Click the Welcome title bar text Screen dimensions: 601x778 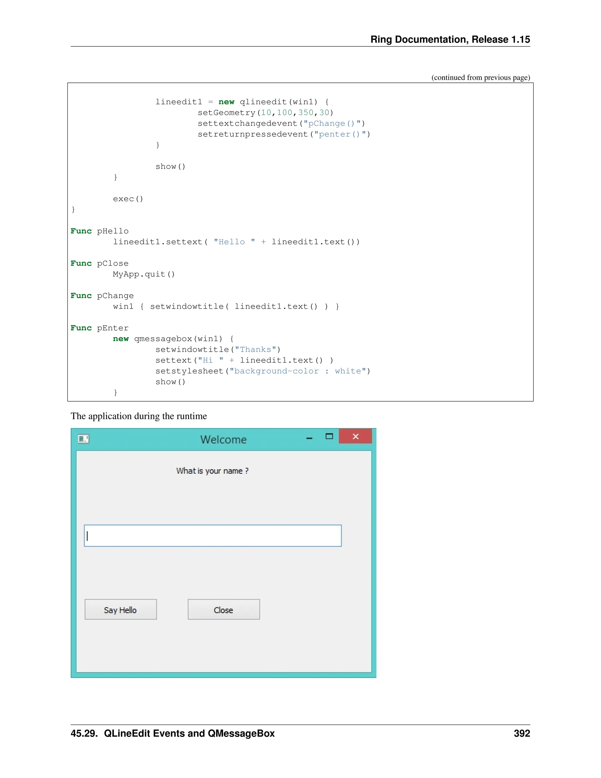[x=223, y=439]
